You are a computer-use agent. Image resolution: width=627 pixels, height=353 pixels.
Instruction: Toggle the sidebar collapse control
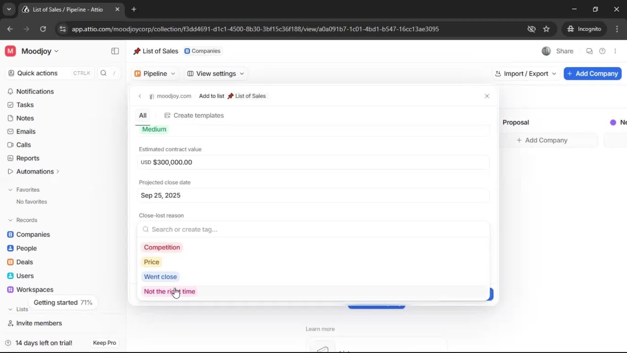(x=115, y=51)
